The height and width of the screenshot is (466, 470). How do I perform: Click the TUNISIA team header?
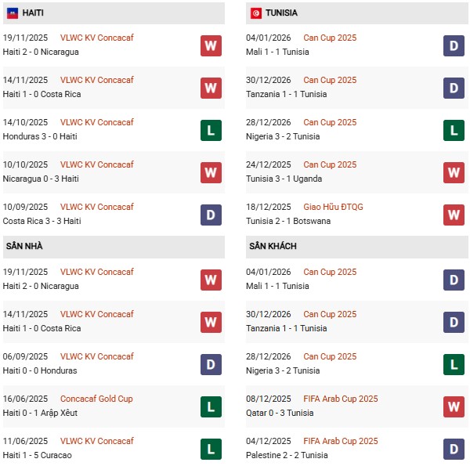pyautogui.click(x=281, y=13)
